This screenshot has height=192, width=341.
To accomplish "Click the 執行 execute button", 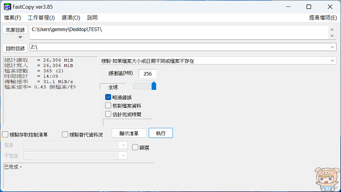I will [x=161, y=133].
